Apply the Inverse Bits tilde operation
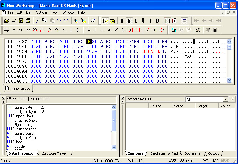Image resolution: width=238 pixels, height=164 pixels. tap(14, 30)
